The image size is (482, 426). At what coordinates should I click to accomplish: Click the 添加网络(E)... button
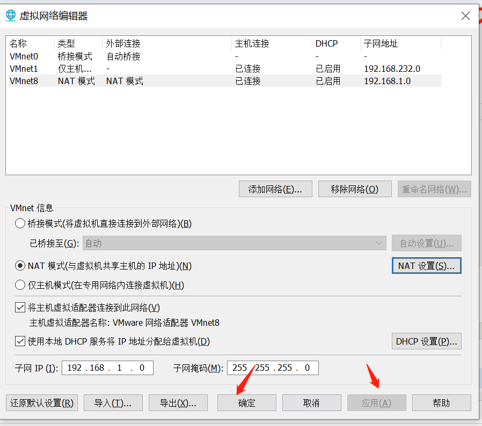275,189
